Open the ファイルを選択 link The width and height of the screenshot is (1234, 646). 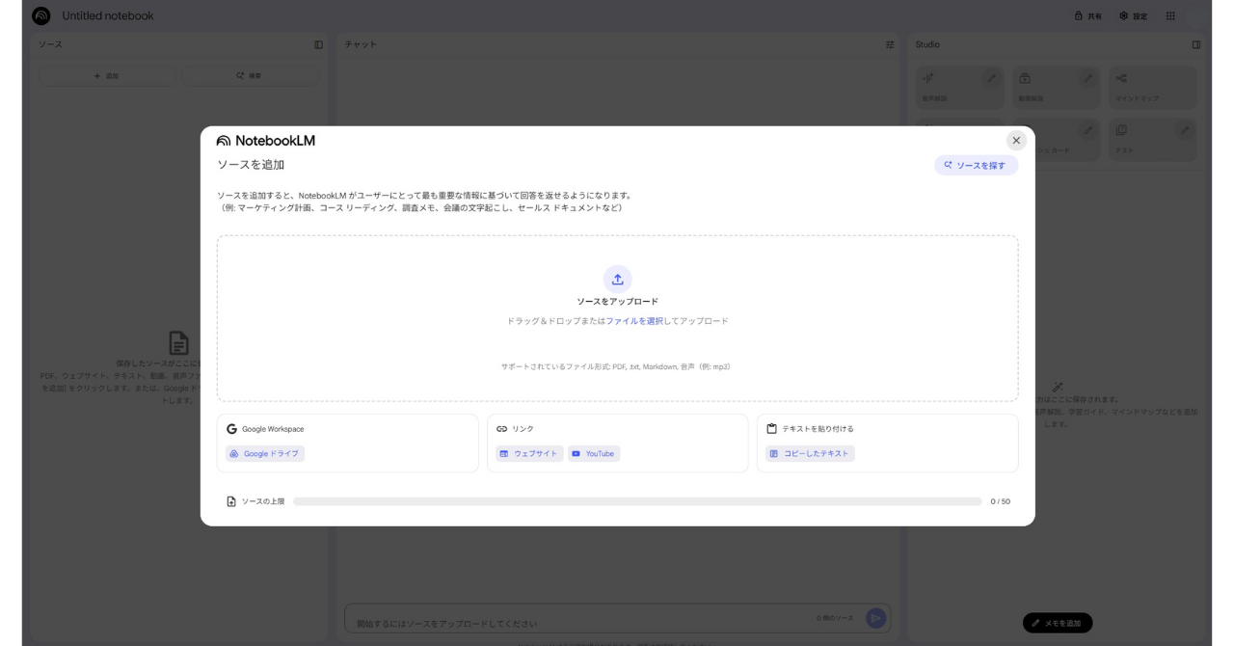[x=634, y=321]
